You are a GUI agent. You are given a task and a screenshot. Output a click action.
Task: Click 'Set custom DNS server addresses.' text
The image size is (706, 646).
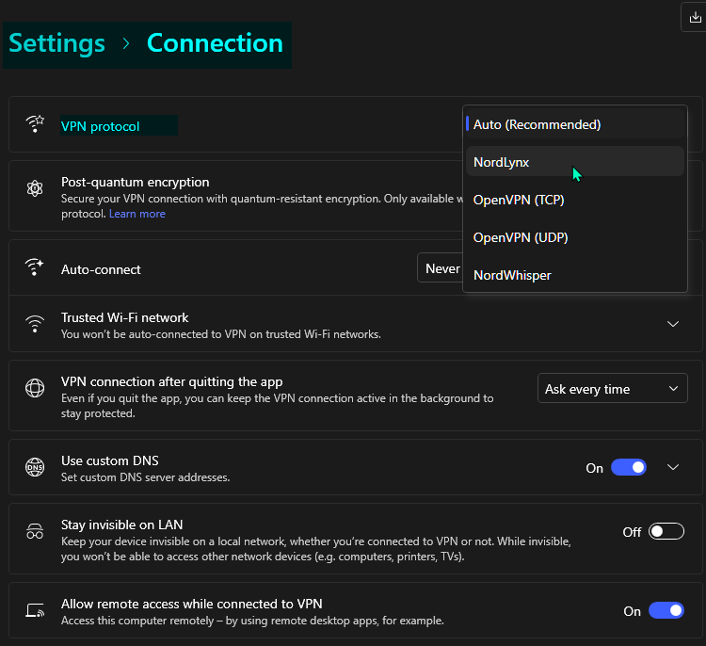tap(145, 477)
